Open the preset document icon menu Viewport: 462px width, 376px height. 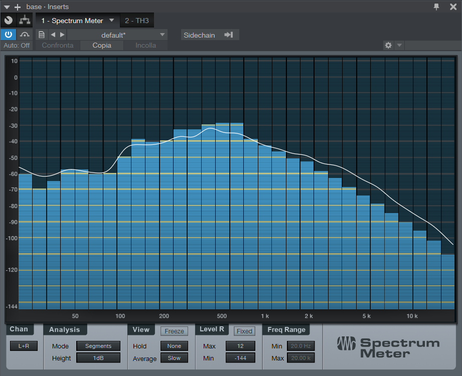[x=41, y=35]
